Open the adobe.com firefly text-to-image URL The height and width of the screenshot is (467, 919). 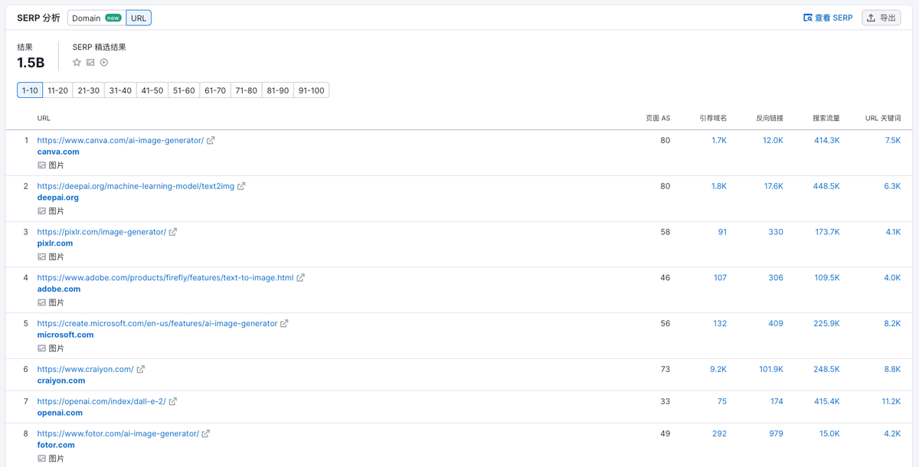(165, 278)
